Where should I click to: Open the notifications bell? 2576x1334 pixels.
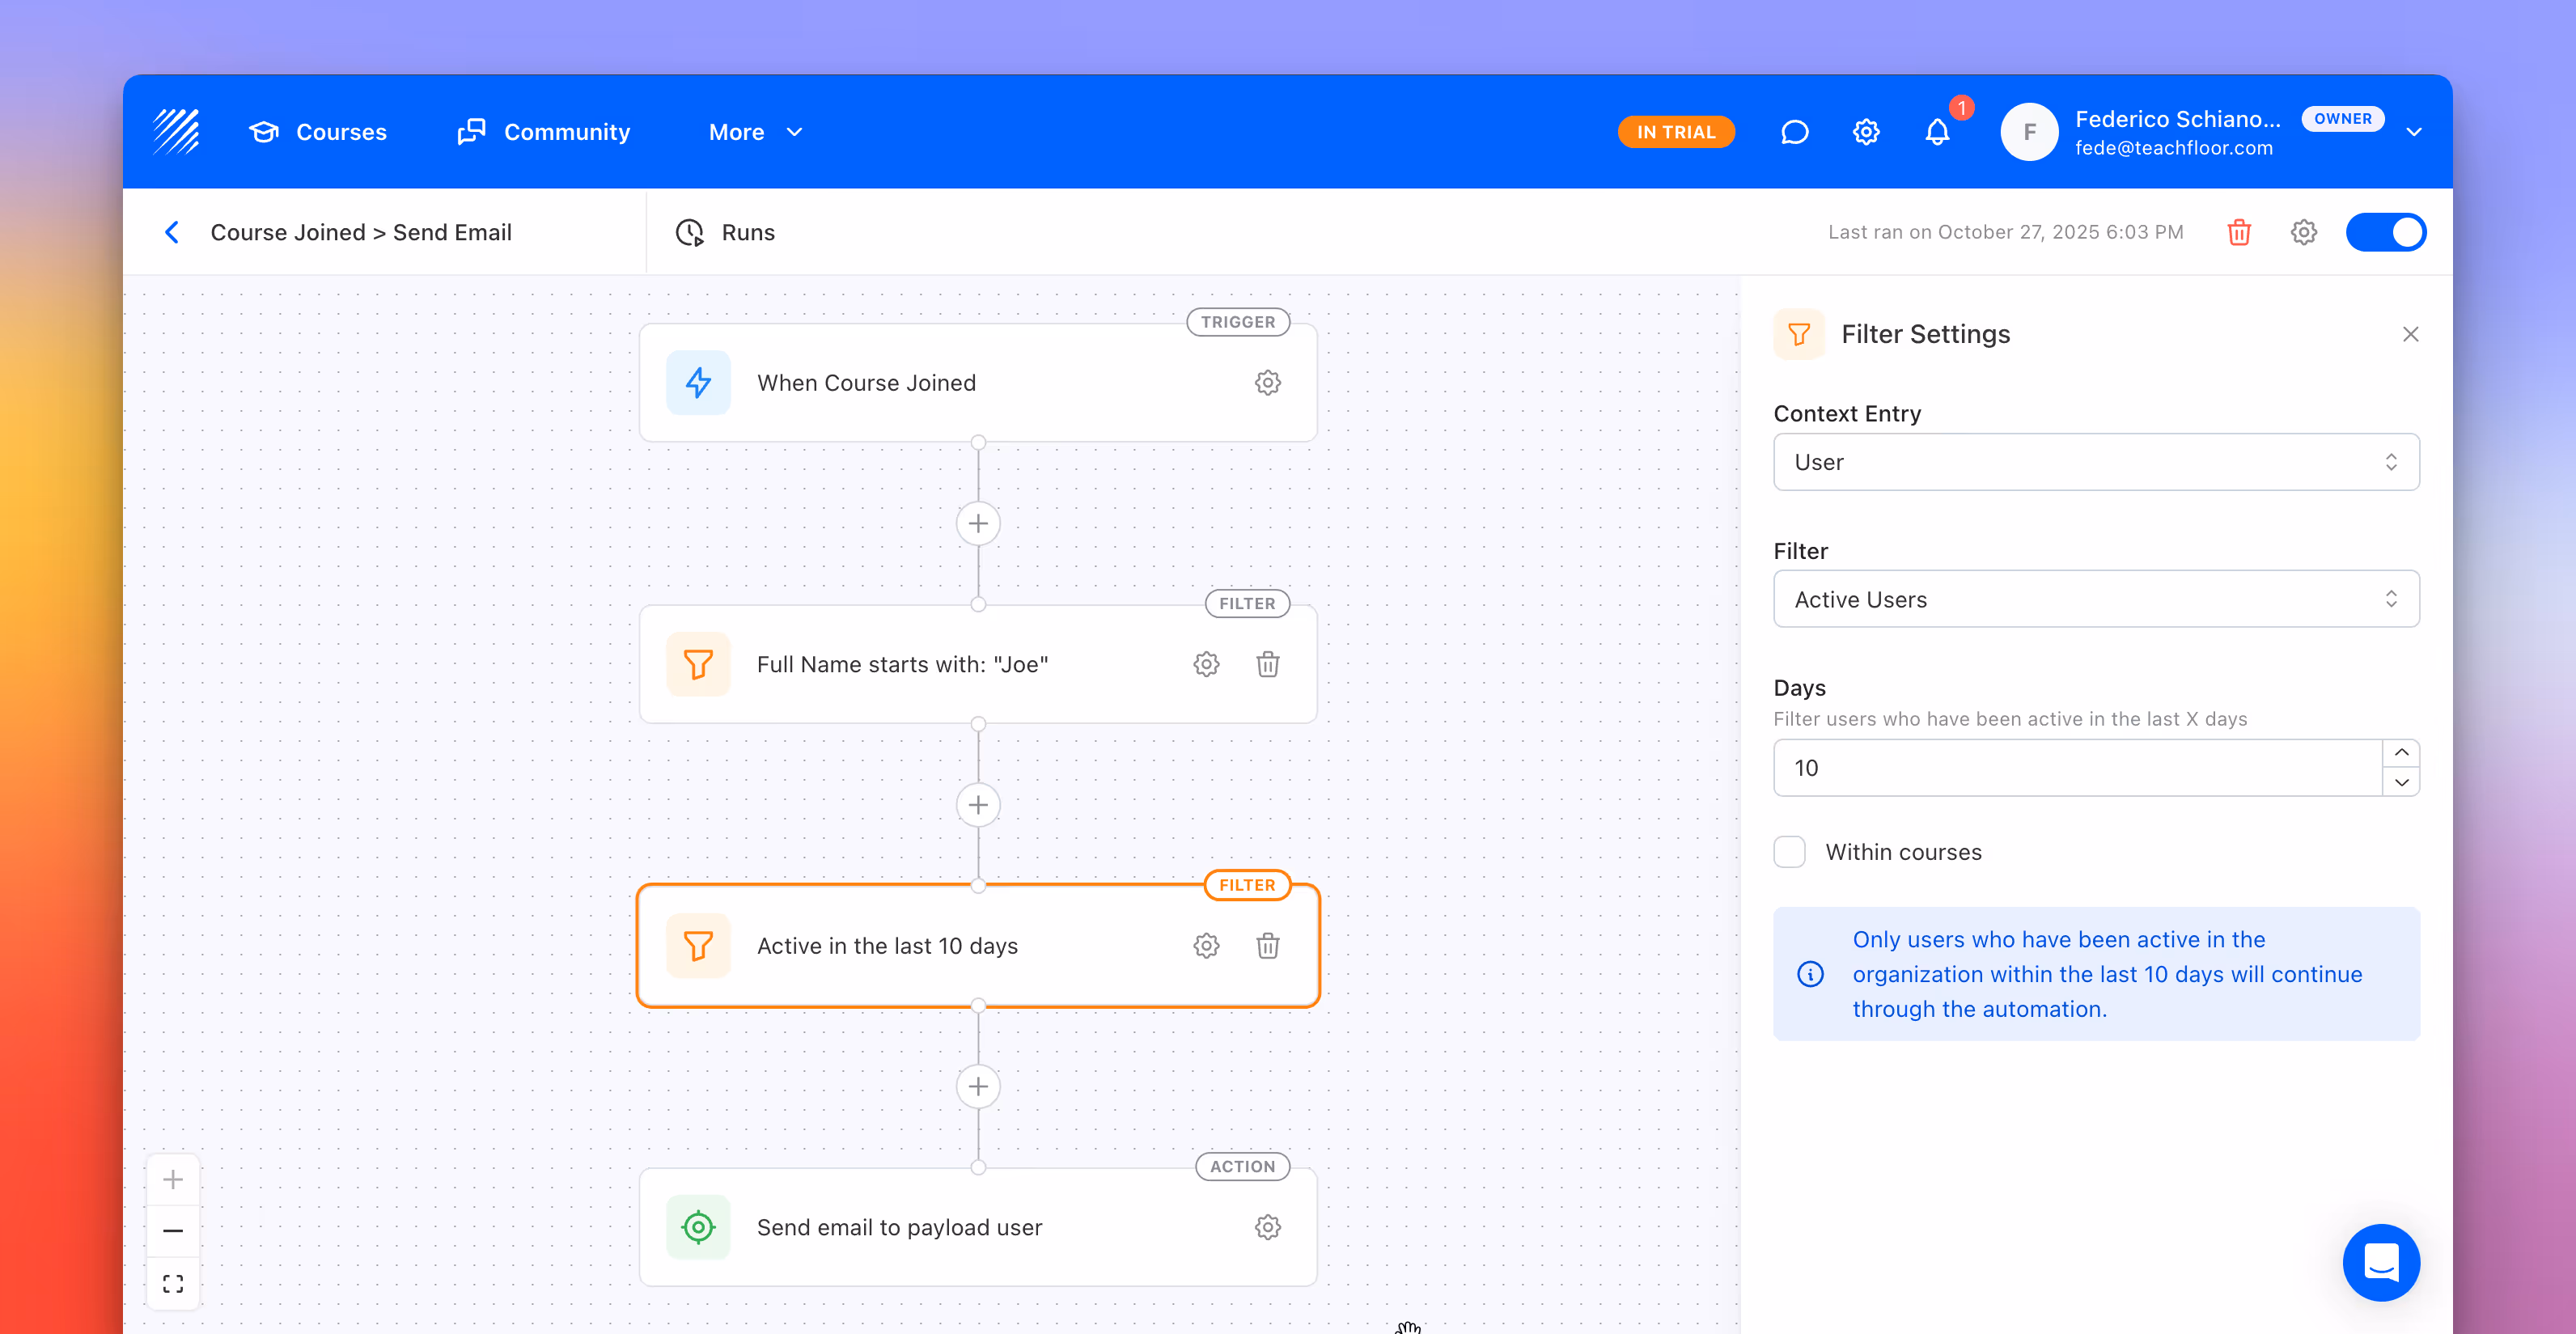(1937, 132)
